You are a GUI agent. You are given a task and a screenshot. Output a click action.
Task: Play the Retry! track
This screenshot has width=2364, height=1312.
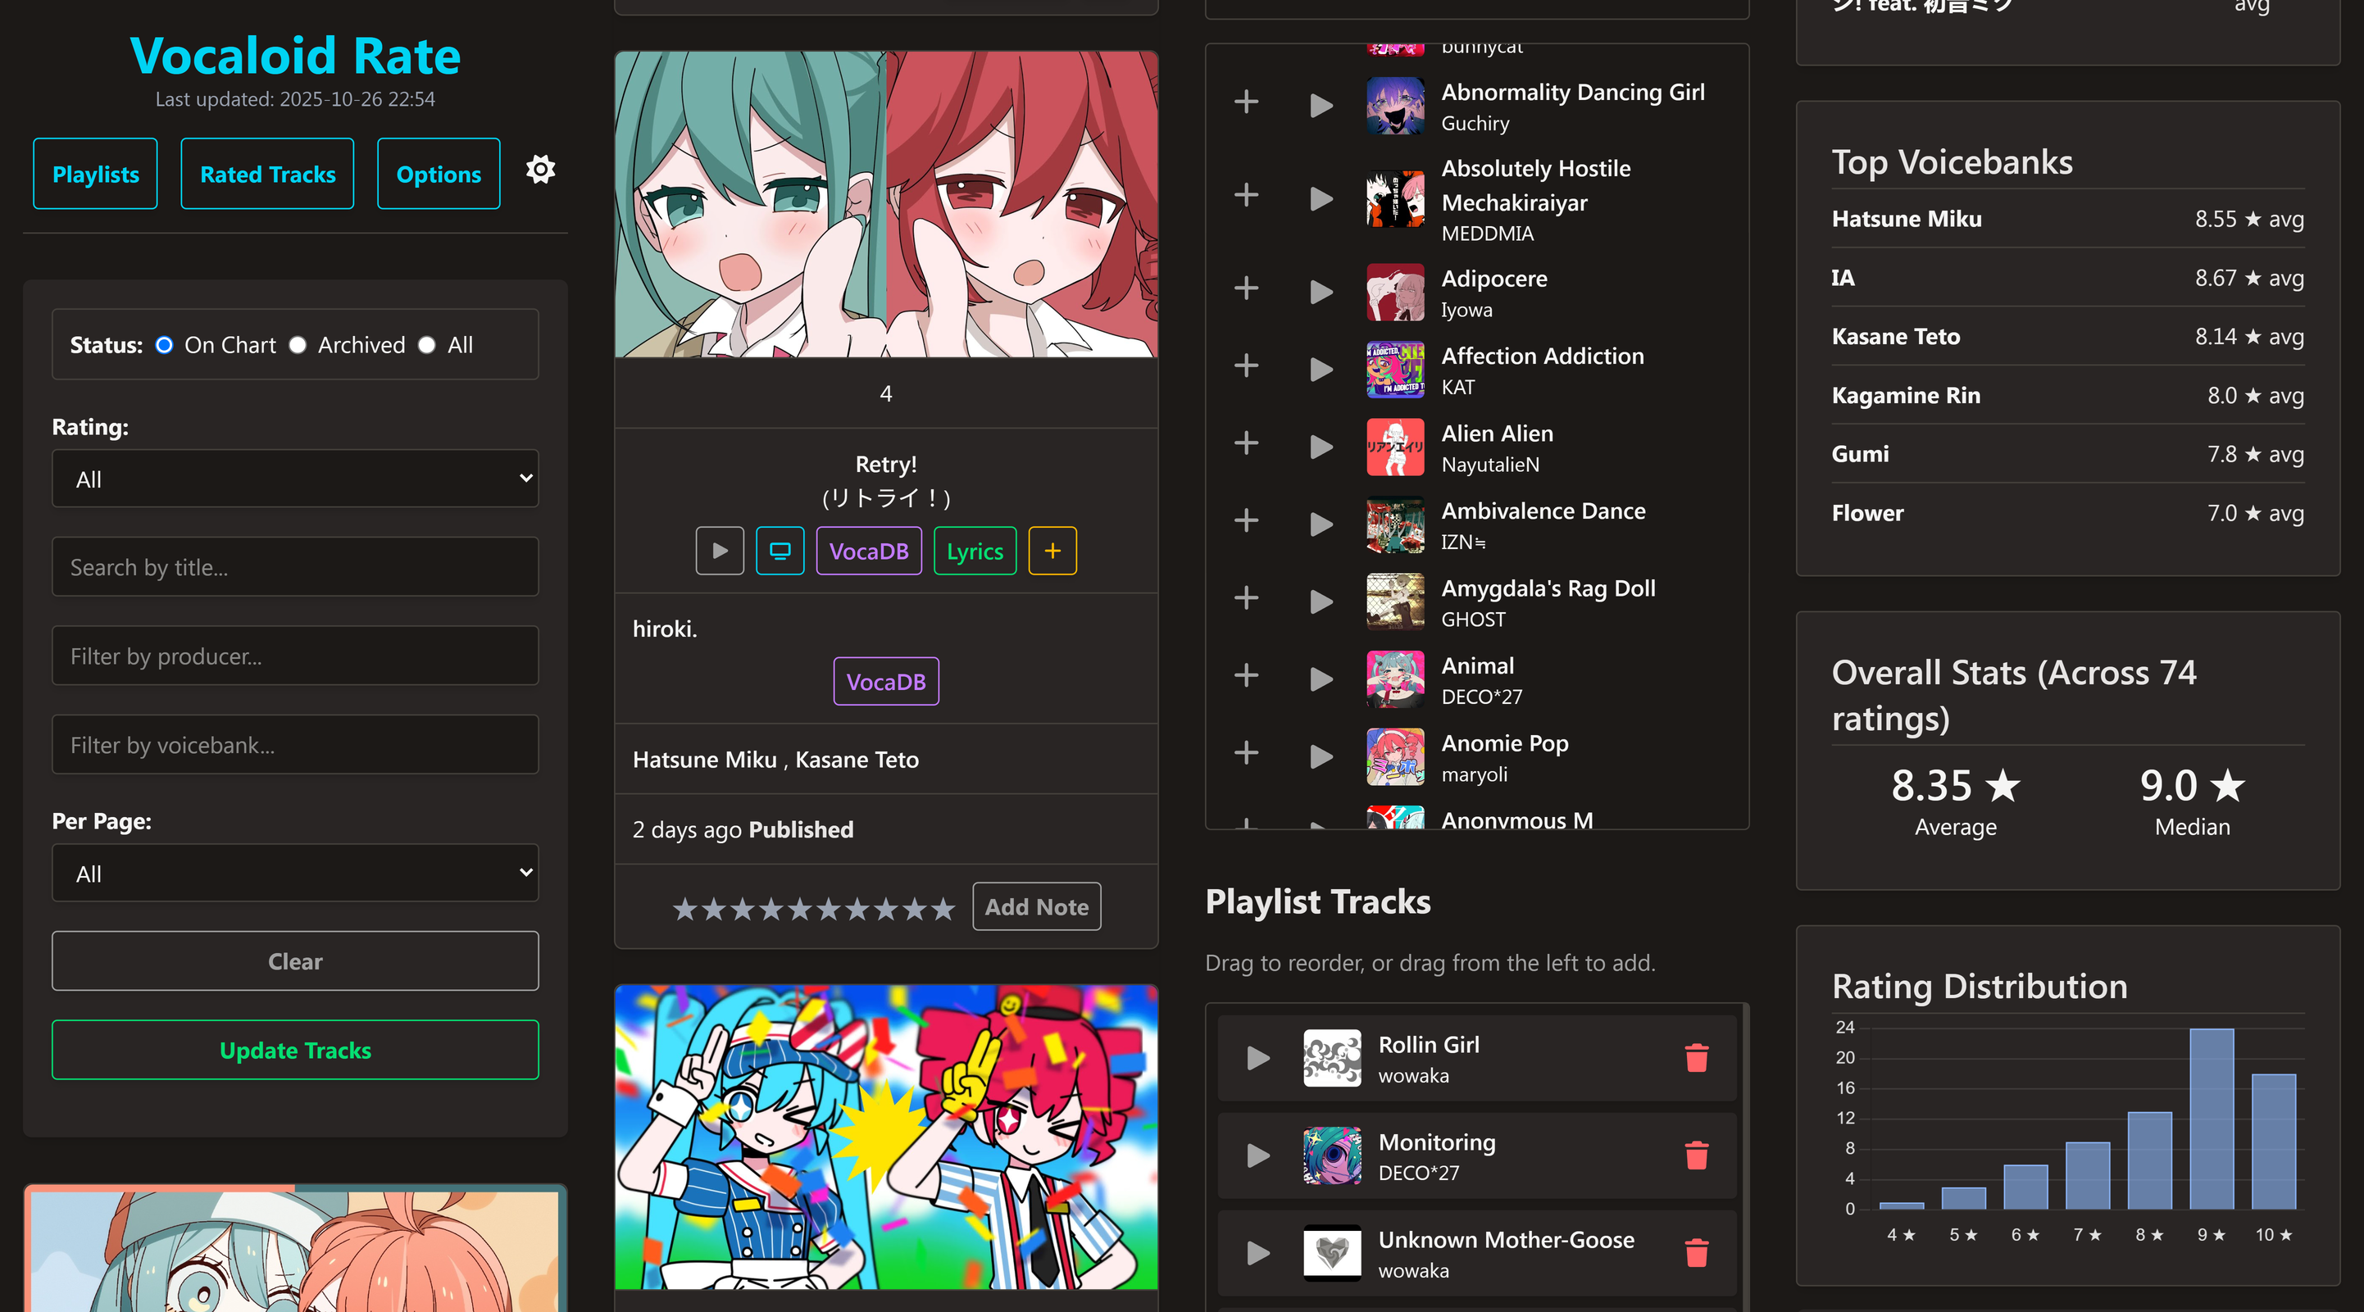[720, 551]
